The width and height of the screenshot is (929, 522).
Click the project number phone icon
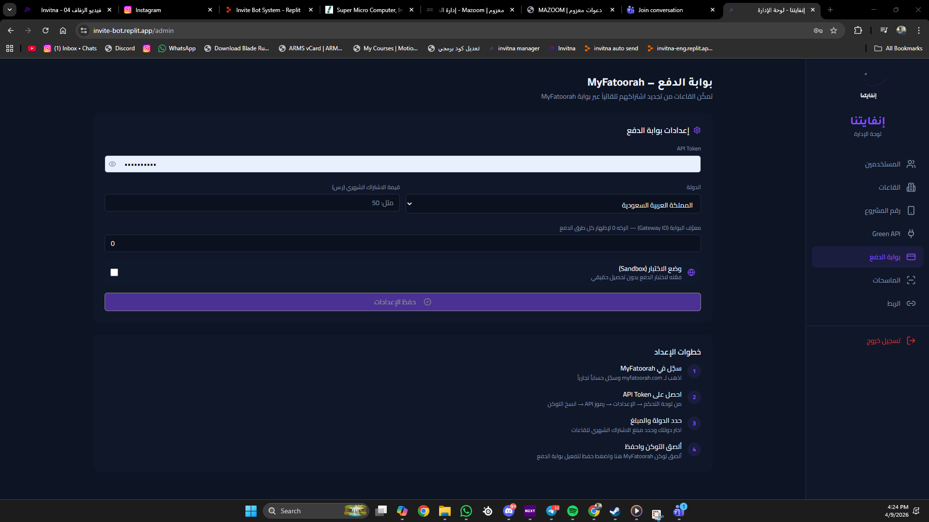(x=911, y=210)
